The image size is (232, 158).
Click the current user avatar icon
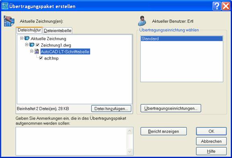point(142,21)
